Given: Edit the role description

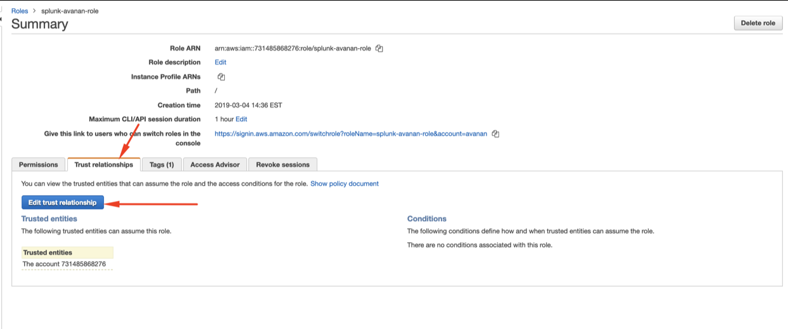Looking at the screenshot, I should pos(220,62).
